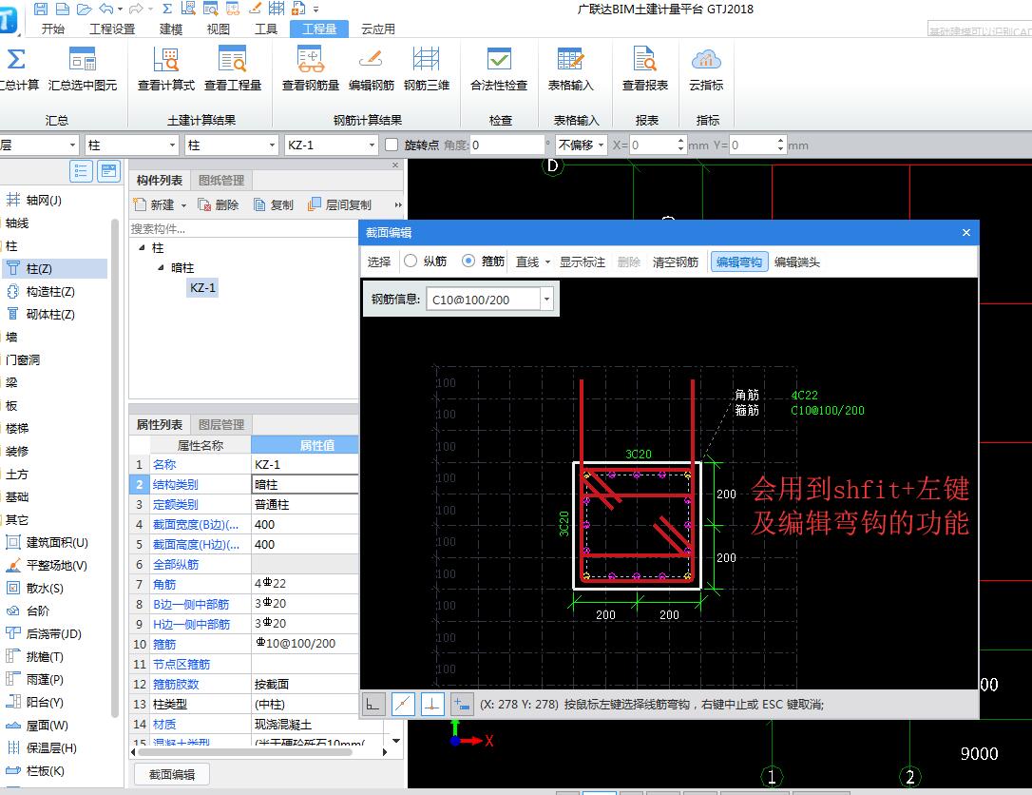Open the 不偏移 dropdown
Viewport: 1032px width, 795px height.
(601, 145)
